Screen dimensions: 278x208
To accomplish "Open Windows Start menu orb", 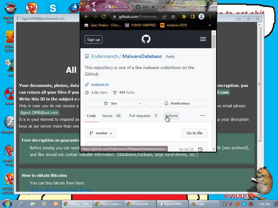I will (x=7, y=204).
